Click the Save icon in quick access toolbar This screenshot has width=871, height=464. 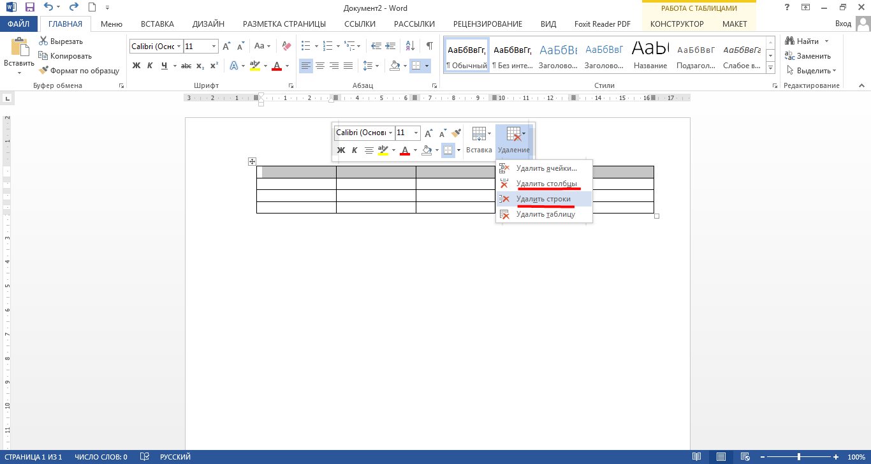(x=29, y=8)
